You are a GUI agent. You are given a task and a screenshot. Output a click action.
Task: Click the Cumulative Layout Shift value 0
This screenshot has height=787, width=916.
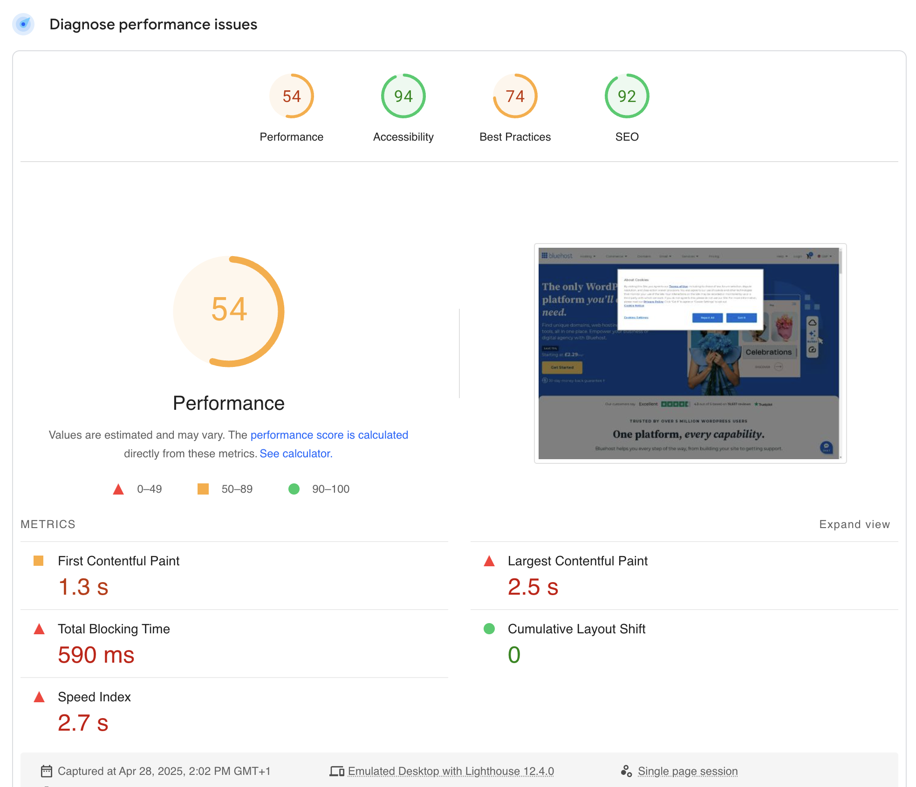coord(514,655)
